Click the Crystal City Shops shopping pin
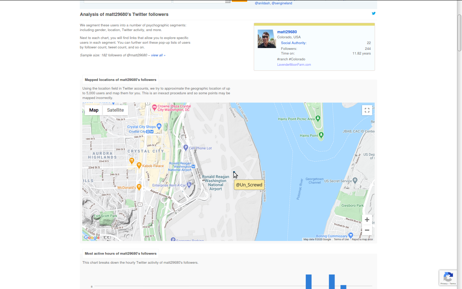 pyautogui.click(x=159, y=126)
